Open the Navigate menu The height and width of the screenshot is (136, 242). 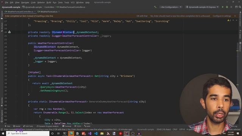(25, 3)
